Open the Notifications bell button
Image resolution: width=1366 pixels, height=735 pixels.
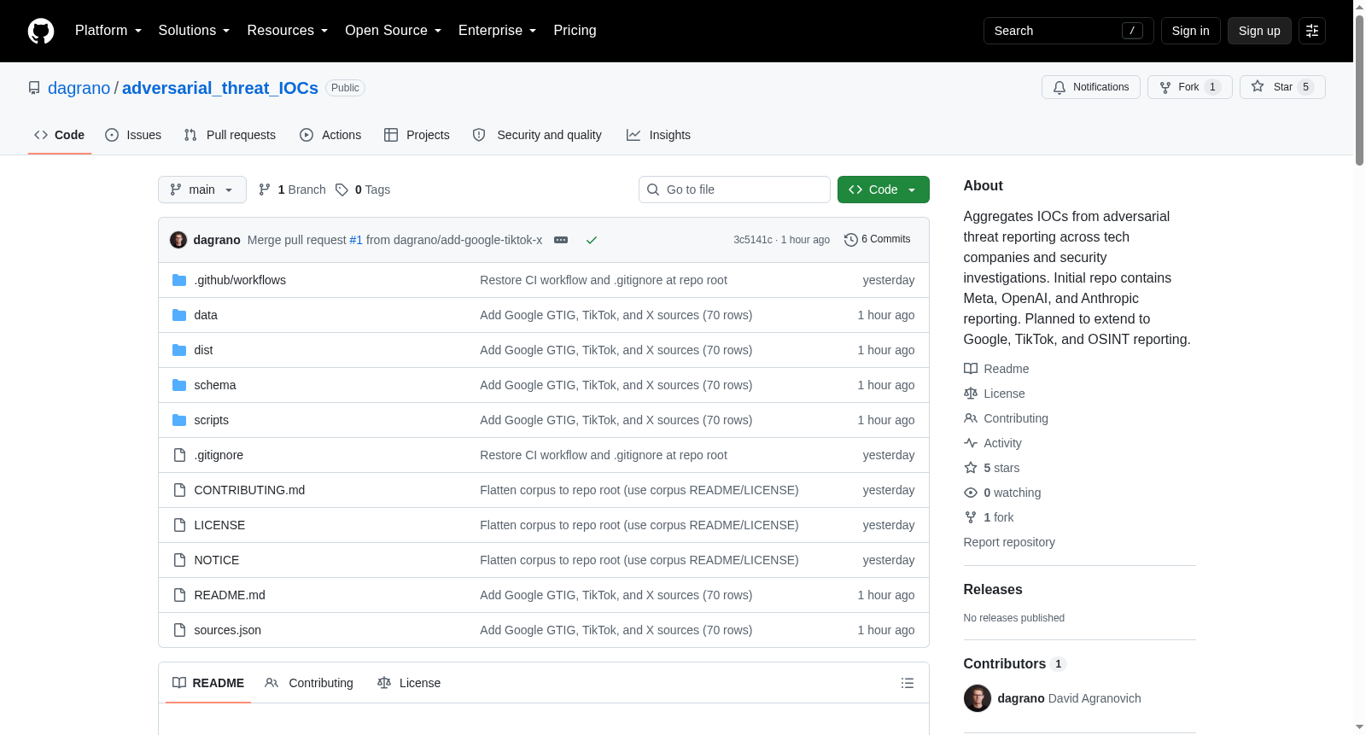[1091, 87]
